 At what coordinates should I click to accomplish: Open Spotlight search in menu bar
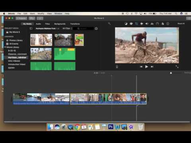(x=176, y=14)
